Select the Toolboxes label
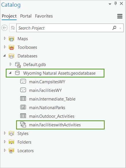The height and width of the screenshot is (168, 126). pyautogui.click(x=27, y=47)
